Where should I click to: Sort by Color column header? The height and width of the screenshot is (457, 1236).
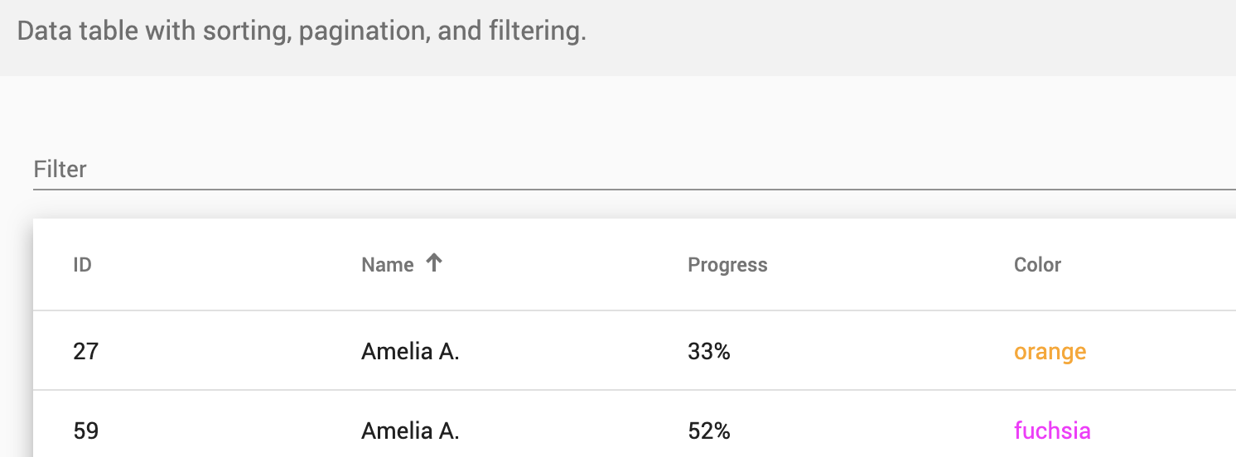tap(1037, 265)
